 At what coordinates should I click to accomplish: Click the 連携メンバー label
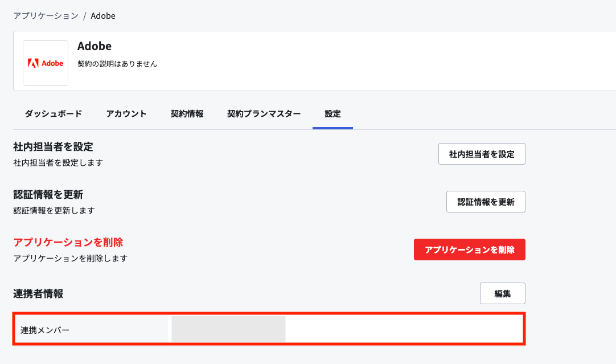click(x=45, y=330)
